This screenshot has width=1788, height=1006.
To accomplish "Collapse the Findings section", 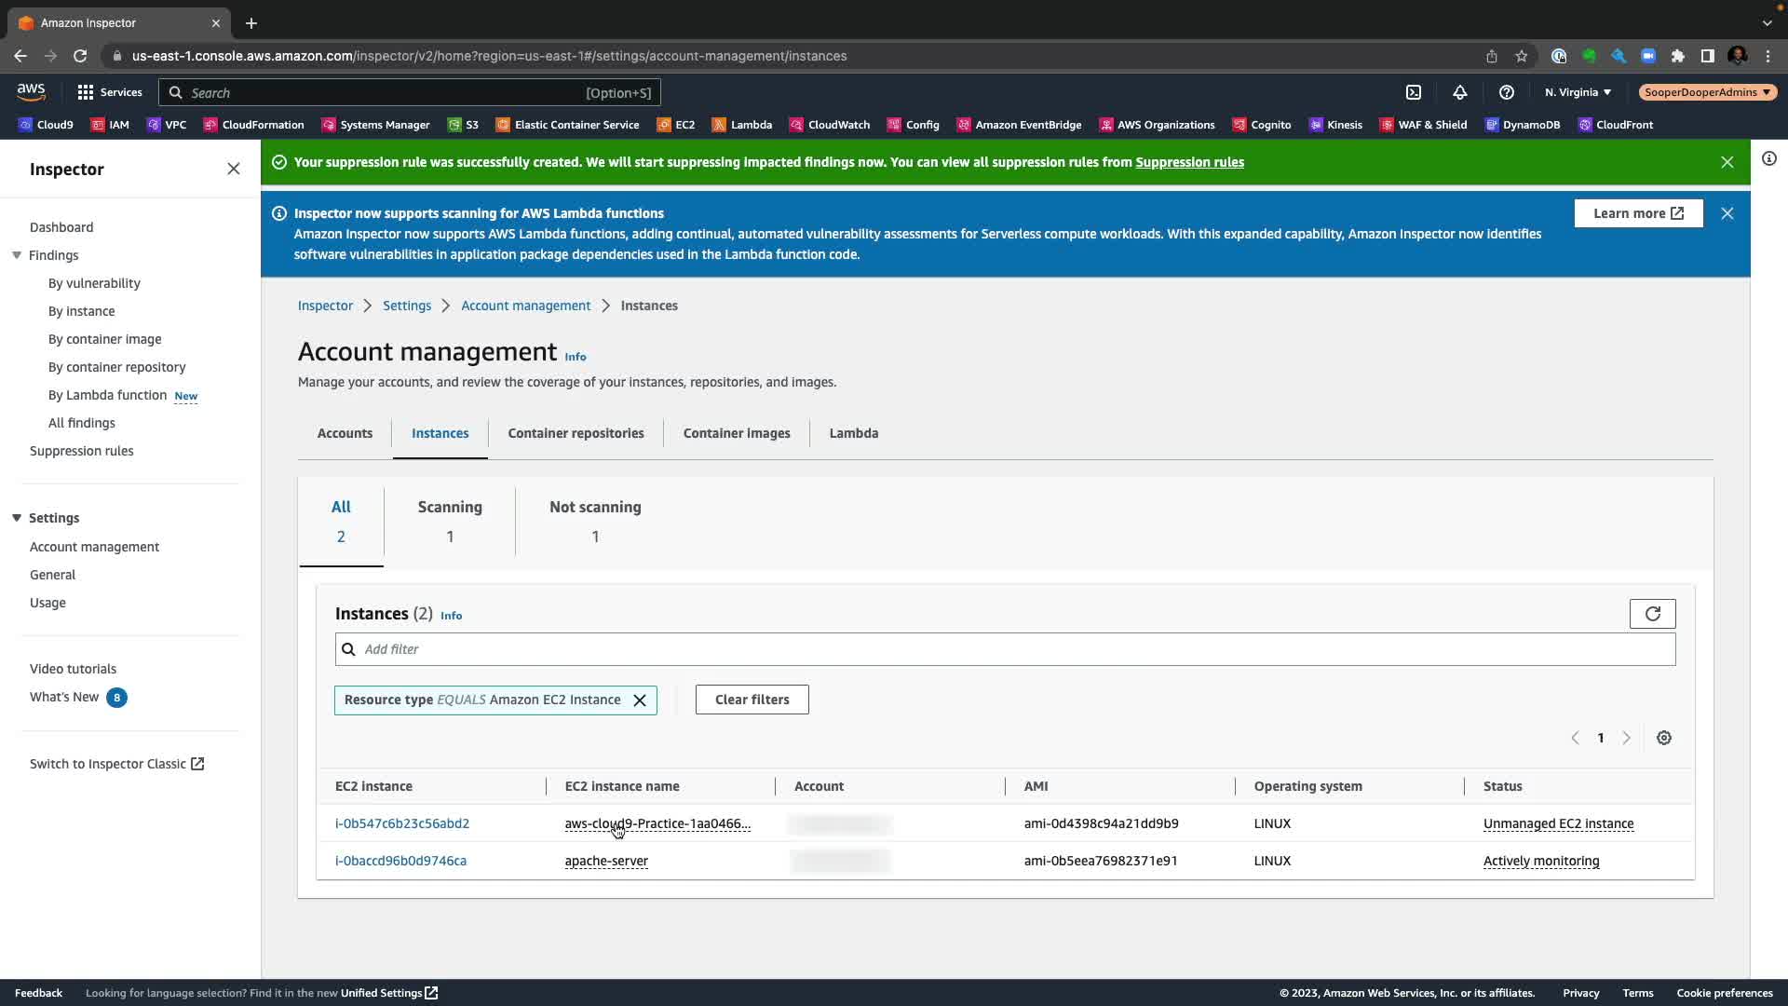I will (x=17, y=255).
